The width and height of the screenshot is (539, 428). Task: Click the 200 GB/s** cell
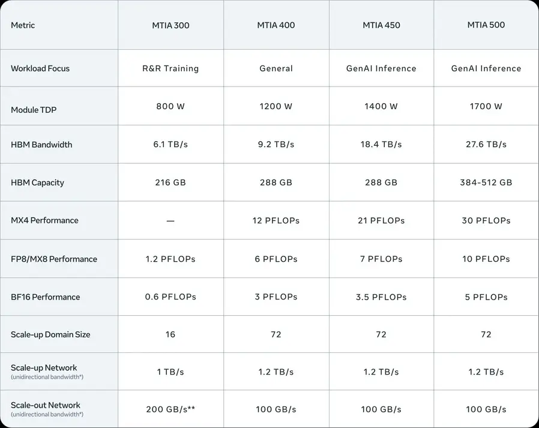click(x=170, y=409)
